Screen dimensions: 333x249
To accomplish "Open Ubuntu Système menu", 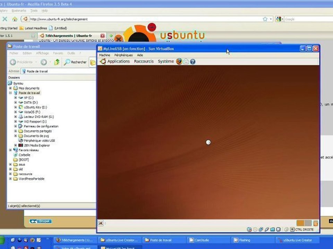I will pos(166,62).
